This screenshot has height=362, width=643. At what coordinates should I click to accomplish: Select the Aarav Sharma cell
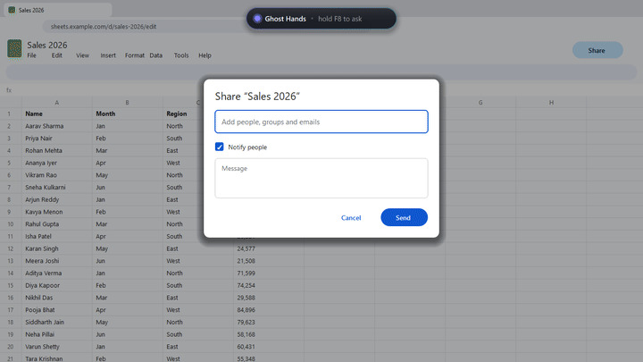tap(57, 126)
